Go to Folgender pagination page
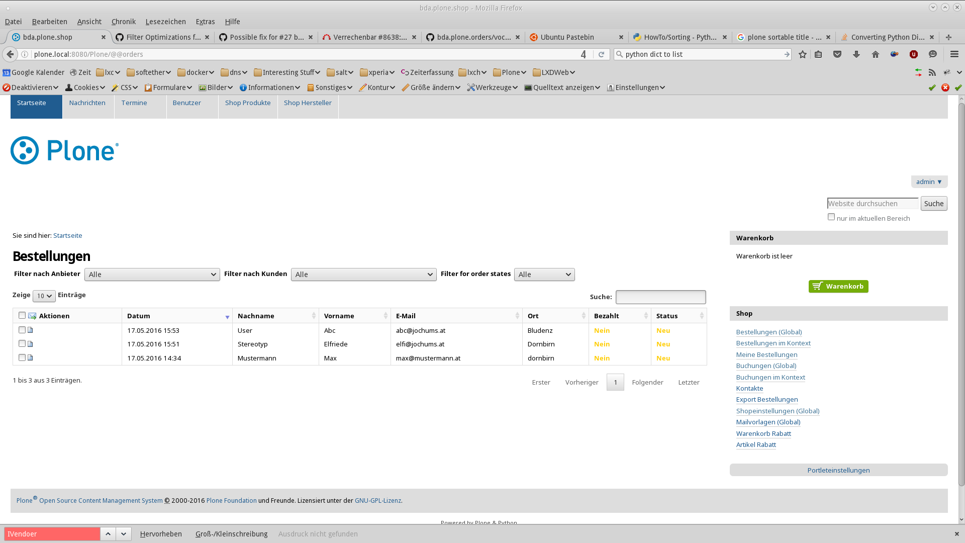 point(647,382)
